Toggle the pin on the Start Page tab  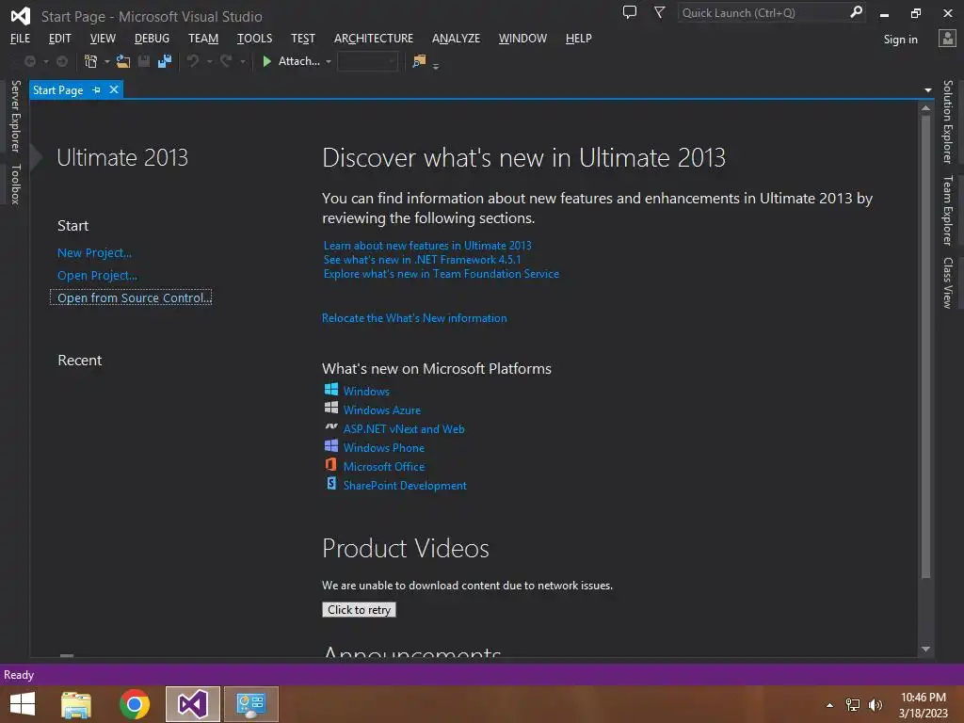tap(97, 90)
